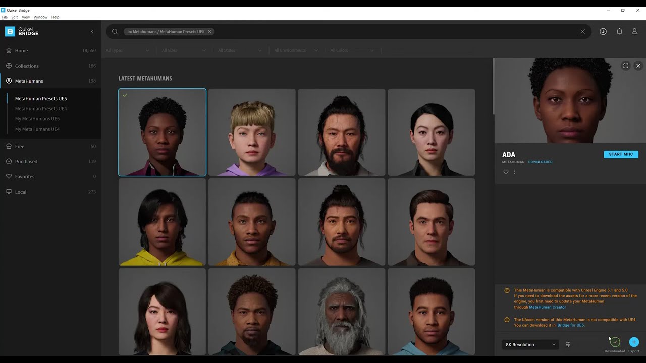Open the View menu
The image size is (646, 363).
[x=26, y=17]
